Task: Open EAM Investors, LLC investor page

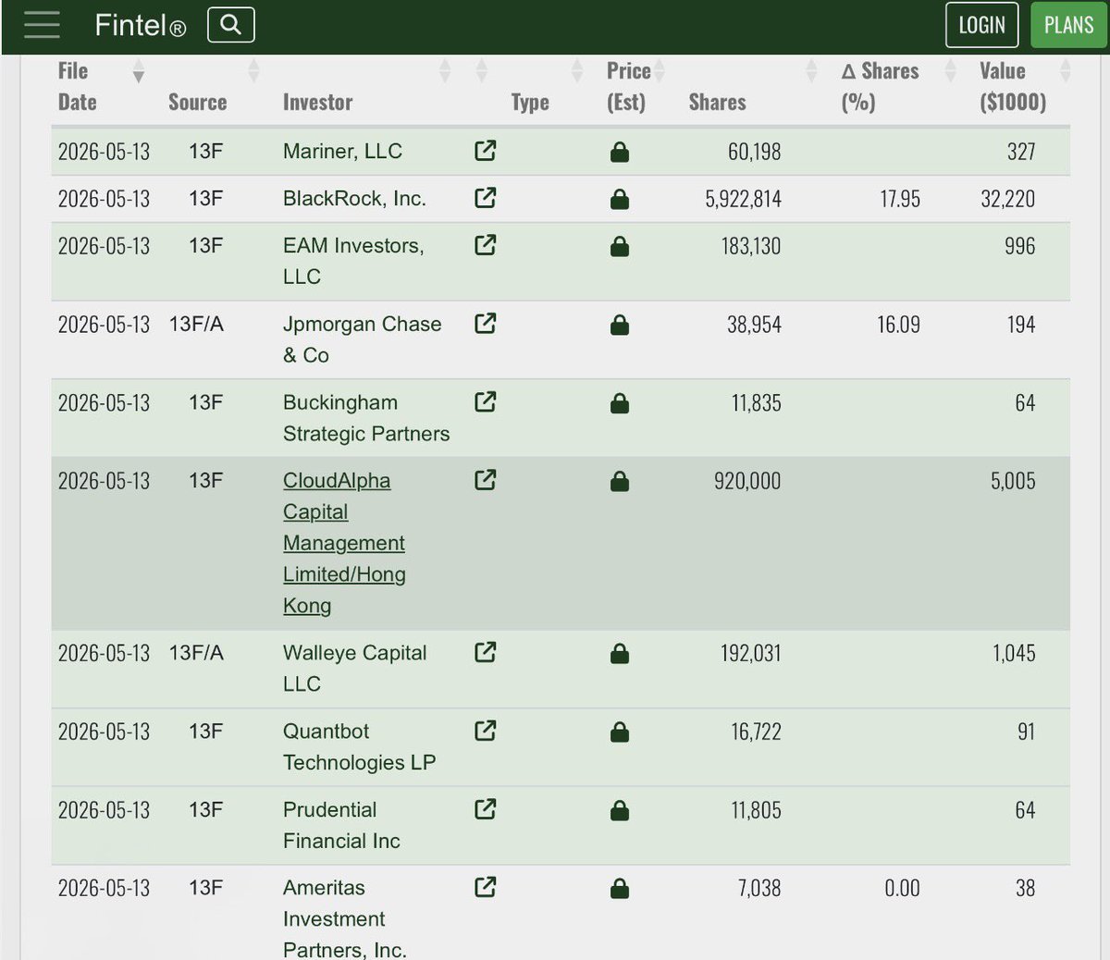Action: pos(353,261)
